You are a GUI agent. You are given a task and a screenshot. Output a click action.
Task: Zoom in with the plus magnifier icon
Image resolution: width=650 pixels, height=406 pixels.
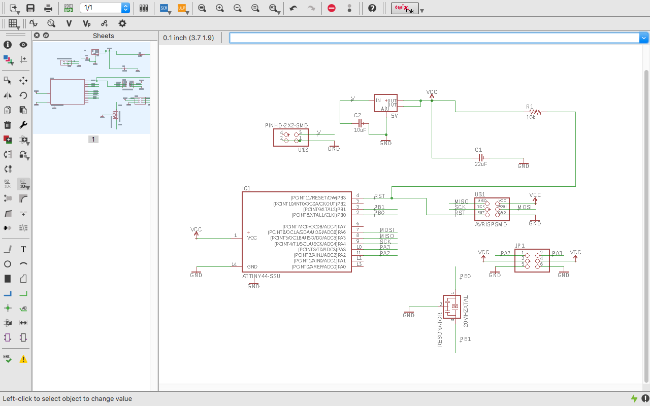point(220,8)
